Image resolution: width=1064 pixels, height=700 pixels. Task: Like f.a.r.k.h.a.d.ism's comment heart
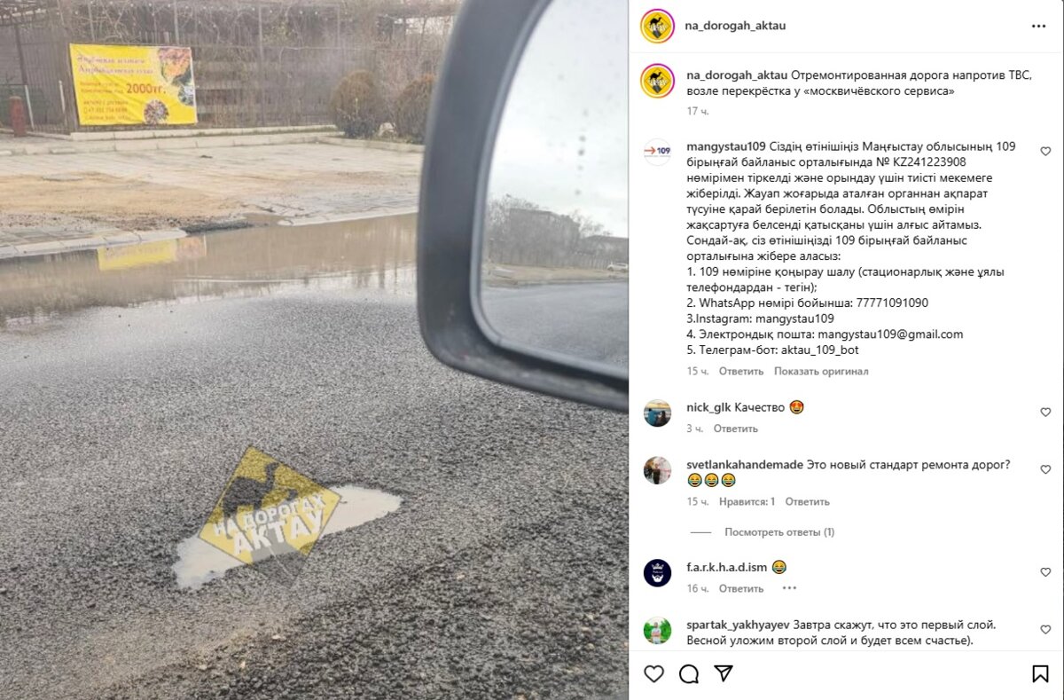[1045, 572]
